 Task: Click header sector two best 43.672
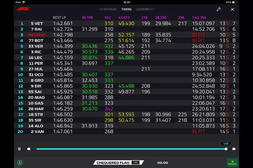124,18
